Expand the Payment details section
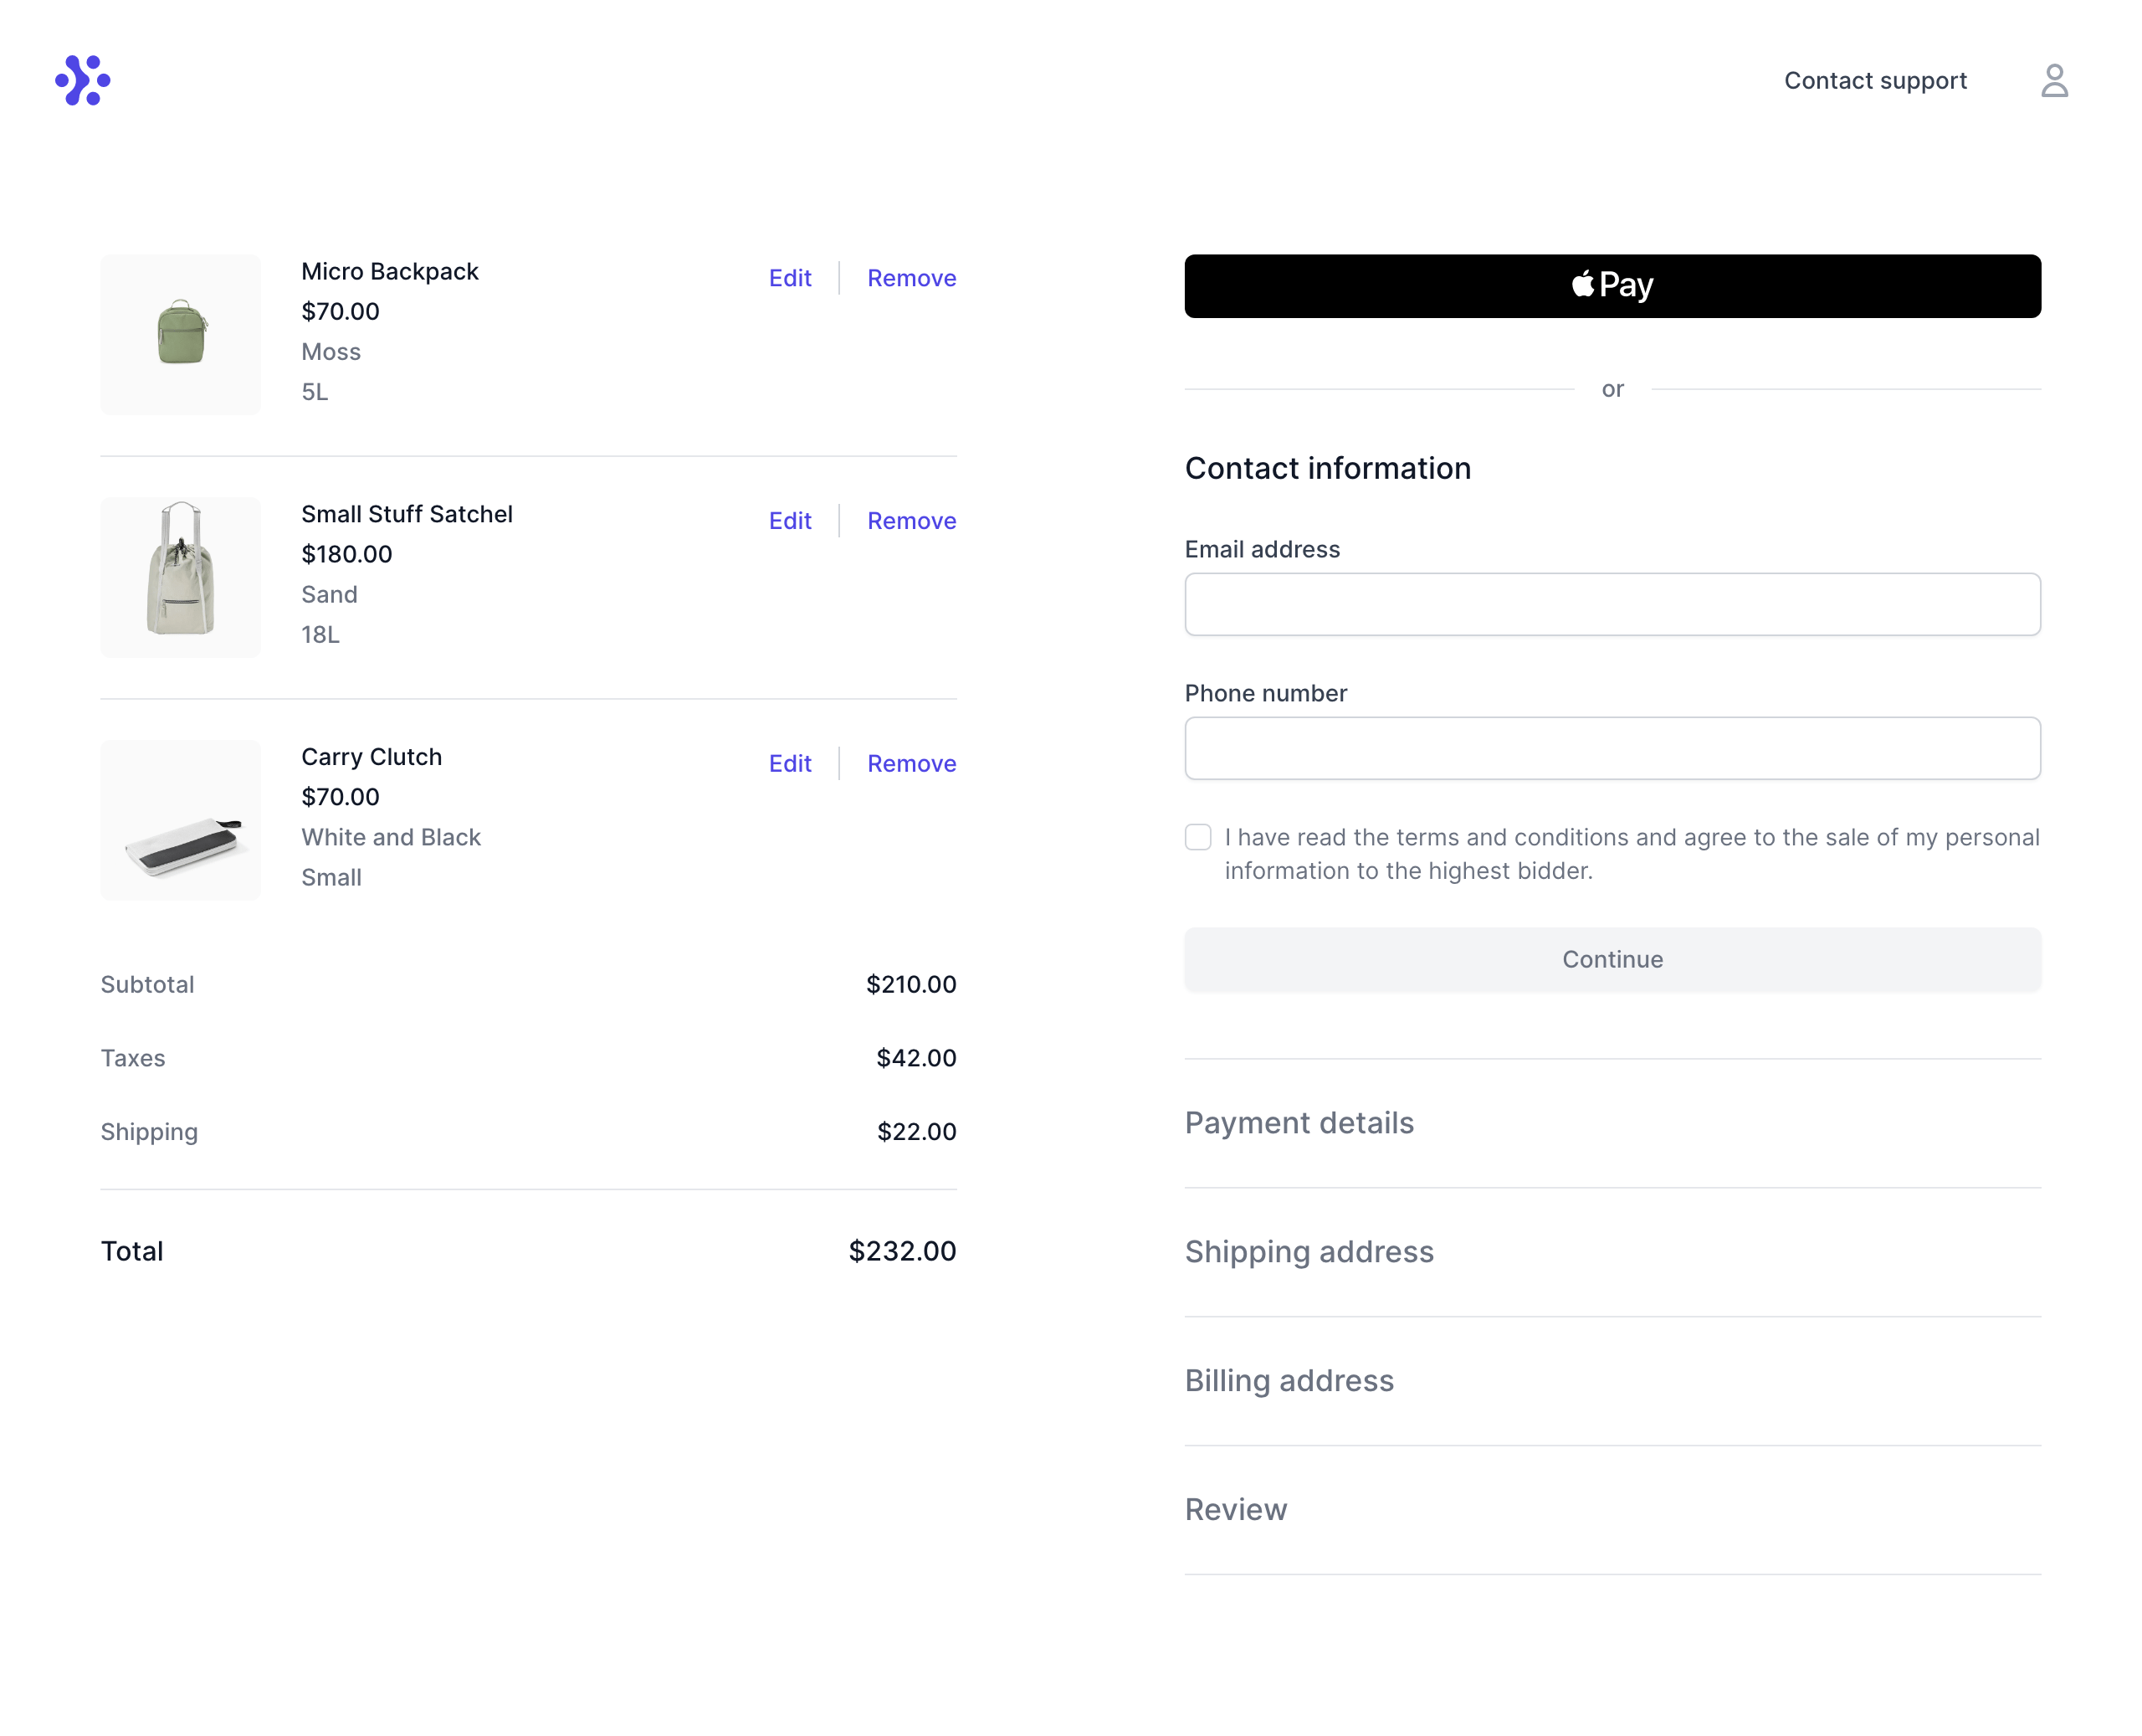Viewport: 2142px width, 1736px height. 1299,1123
